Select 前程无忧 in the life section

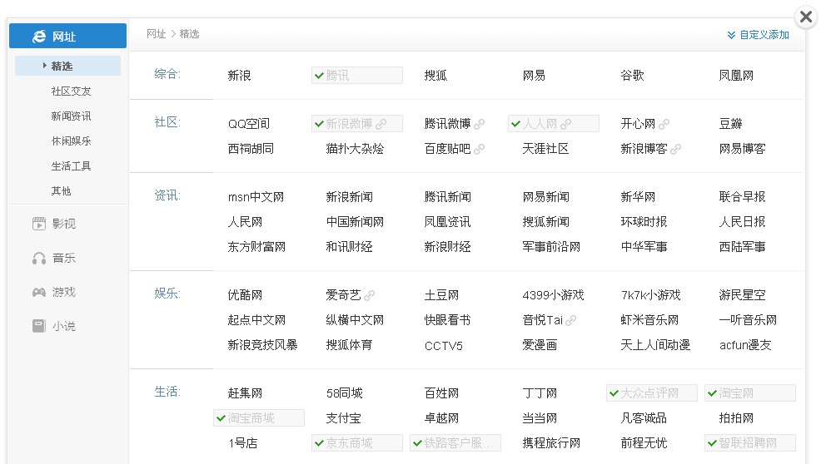(x=644, y=443)
